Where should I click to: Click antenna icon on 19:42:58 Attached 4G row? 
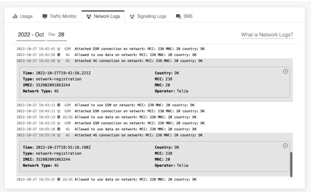coord(59,61)
